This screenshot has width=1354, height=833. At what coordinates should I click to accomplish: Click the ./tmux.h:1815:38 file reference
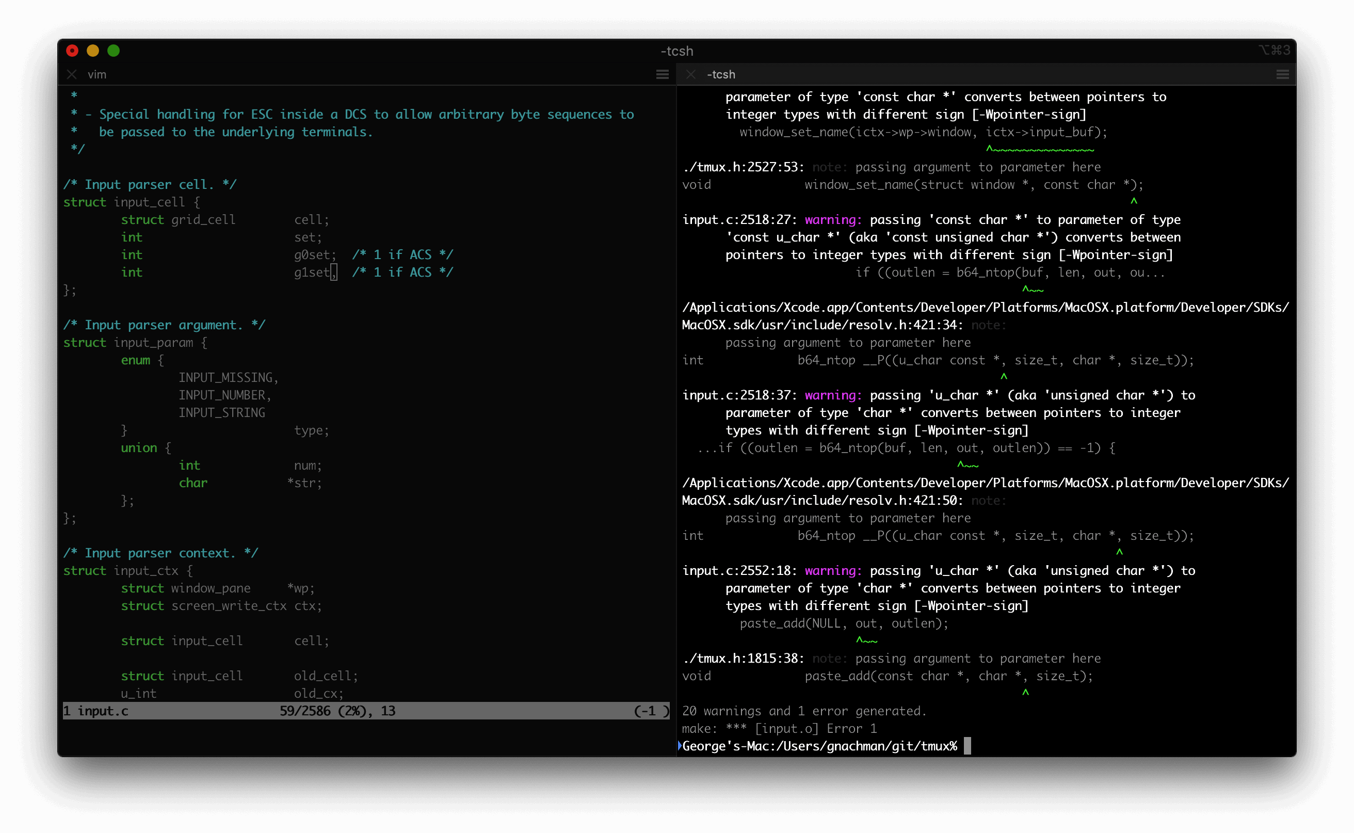click(743, 659)
